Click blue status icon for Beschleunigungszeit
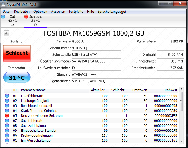The width and height of the screenshot is (188, 148). coord(7,106)
